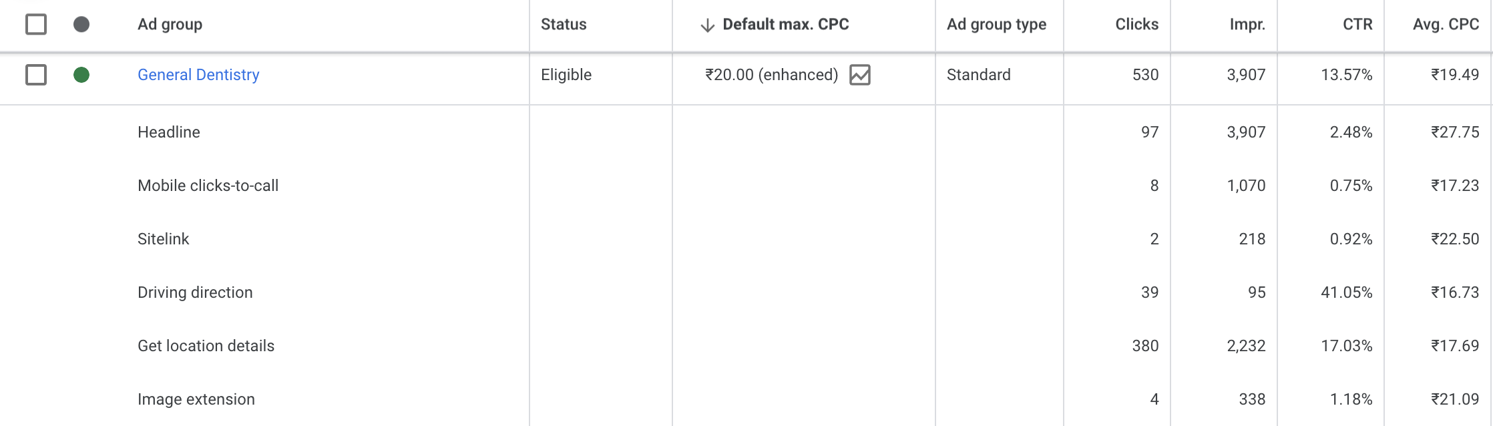Image resolution: width=1493 pixels, height=426 pixels.
Task: Sort rows by CTR column header
Action: coord(1357,25)
